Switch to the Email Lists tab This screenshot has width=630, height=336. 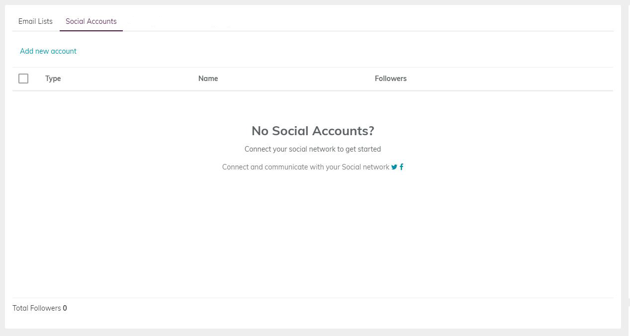tap(35, 21)
